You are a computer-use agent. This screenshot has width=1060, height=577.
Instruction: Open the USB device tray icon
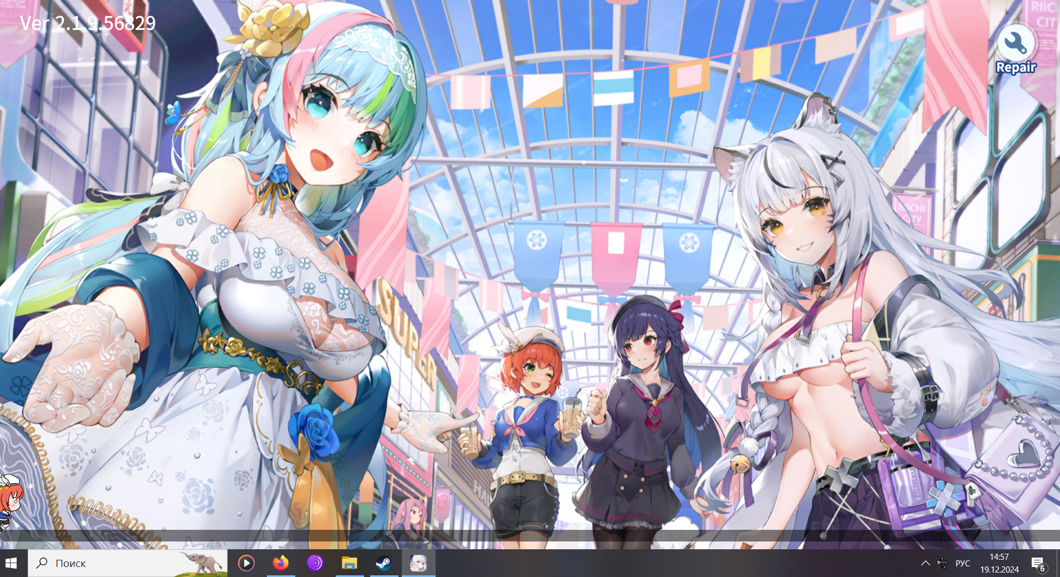click(x=942, y=563)
